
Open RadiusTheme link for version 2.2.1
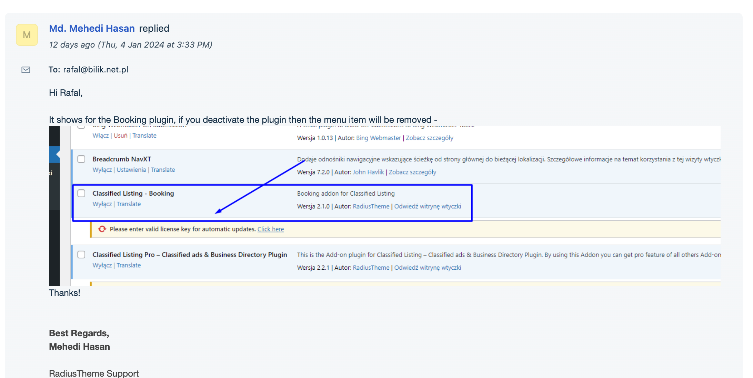pyautogui.click(x=371, y=268)
